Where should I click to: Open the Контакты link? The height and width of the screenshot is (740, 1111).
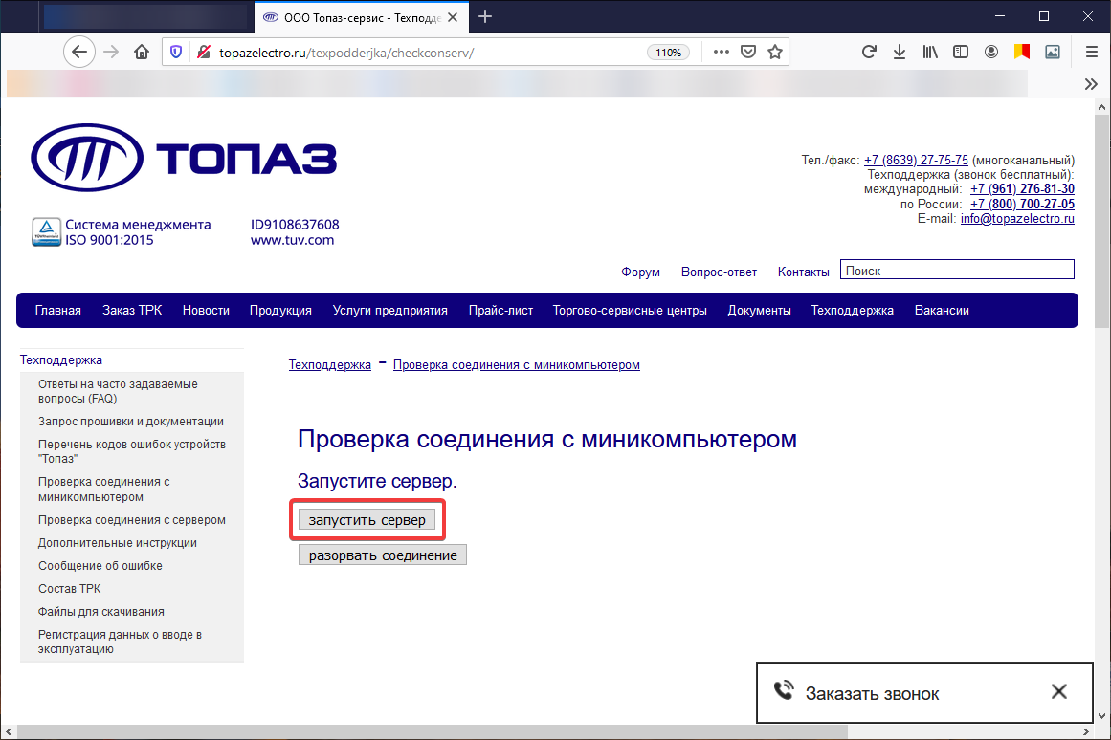(x=804, y=272)
